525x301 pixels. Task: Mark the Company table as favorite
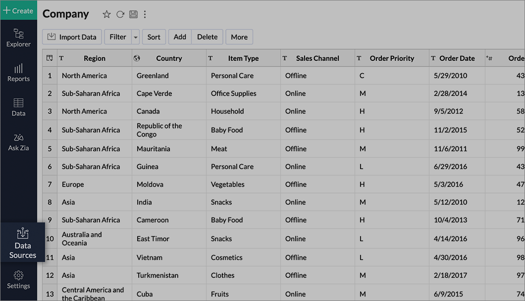tap(106, 14)
